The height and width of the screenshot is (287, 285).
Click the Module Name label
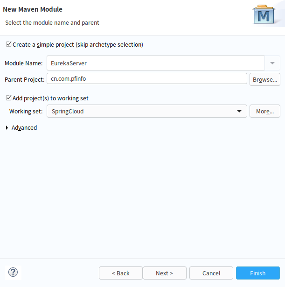[24, 63]
